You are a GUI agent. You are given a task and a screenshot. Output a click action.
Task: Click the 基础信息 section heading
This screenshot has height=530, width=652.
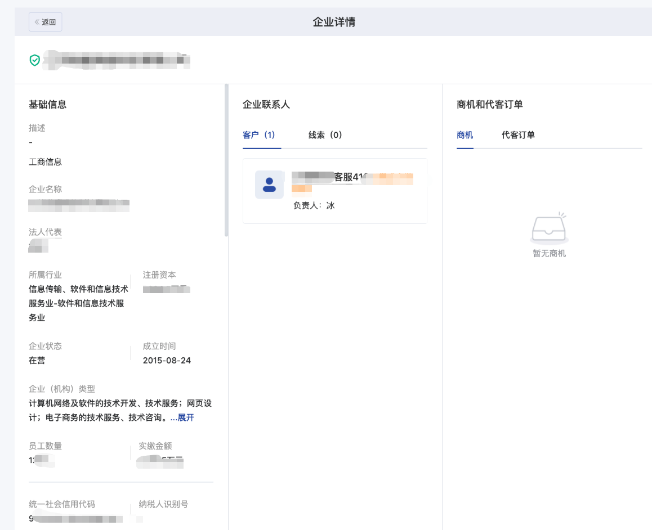47,104
